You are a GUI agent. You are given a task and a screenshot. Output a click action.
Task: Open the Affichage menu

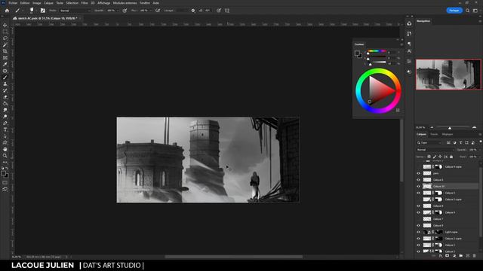(104, 3)
